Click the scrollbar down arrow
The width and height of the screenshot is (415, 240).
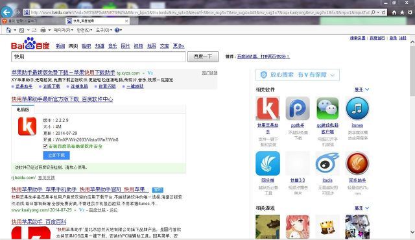[412, 232]
